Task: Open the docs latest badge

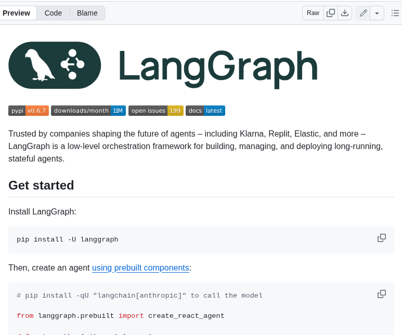Action: [205, 111]
